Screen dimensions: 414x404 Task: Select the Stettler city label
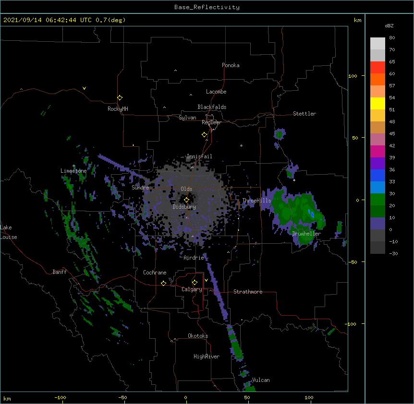pos(304,114)
